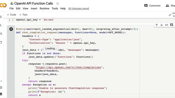The height and width of the screenshot is (98, 175).
Task: Click 'headers=headers,' line
Action: click(47, 71)
